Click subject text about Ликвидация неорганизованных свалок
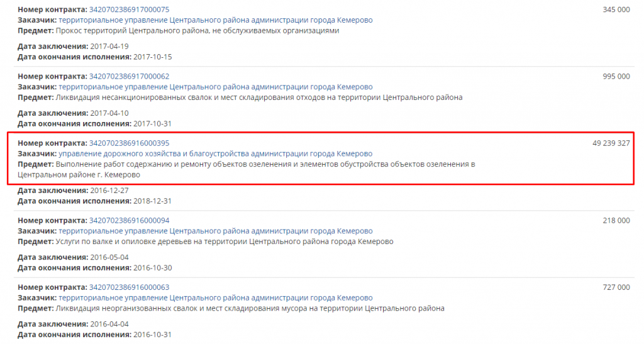The height and width of the screenshot is (344, 644). pos(250,308)
